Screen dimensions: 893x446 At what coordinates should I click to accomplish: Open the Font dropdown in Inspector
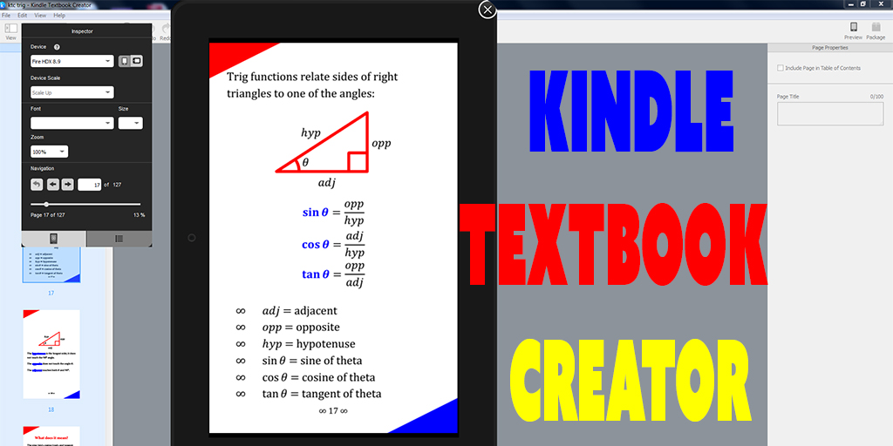[72, 123]
